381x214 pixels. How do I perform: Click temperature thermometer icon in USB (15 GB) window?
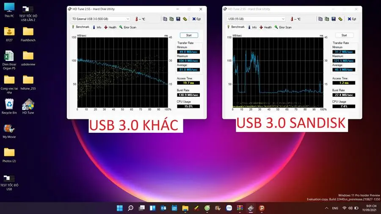click(292, 19)
